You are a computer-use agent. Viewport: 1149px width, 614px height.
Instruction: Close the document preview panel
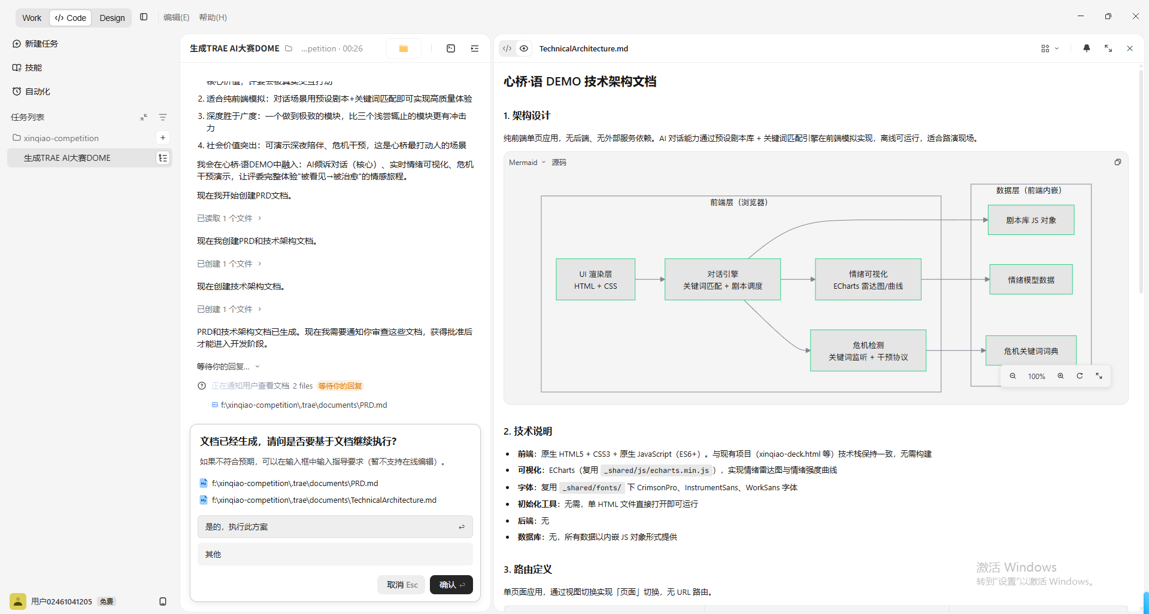pyautogui.click(x=1130, y=48)
